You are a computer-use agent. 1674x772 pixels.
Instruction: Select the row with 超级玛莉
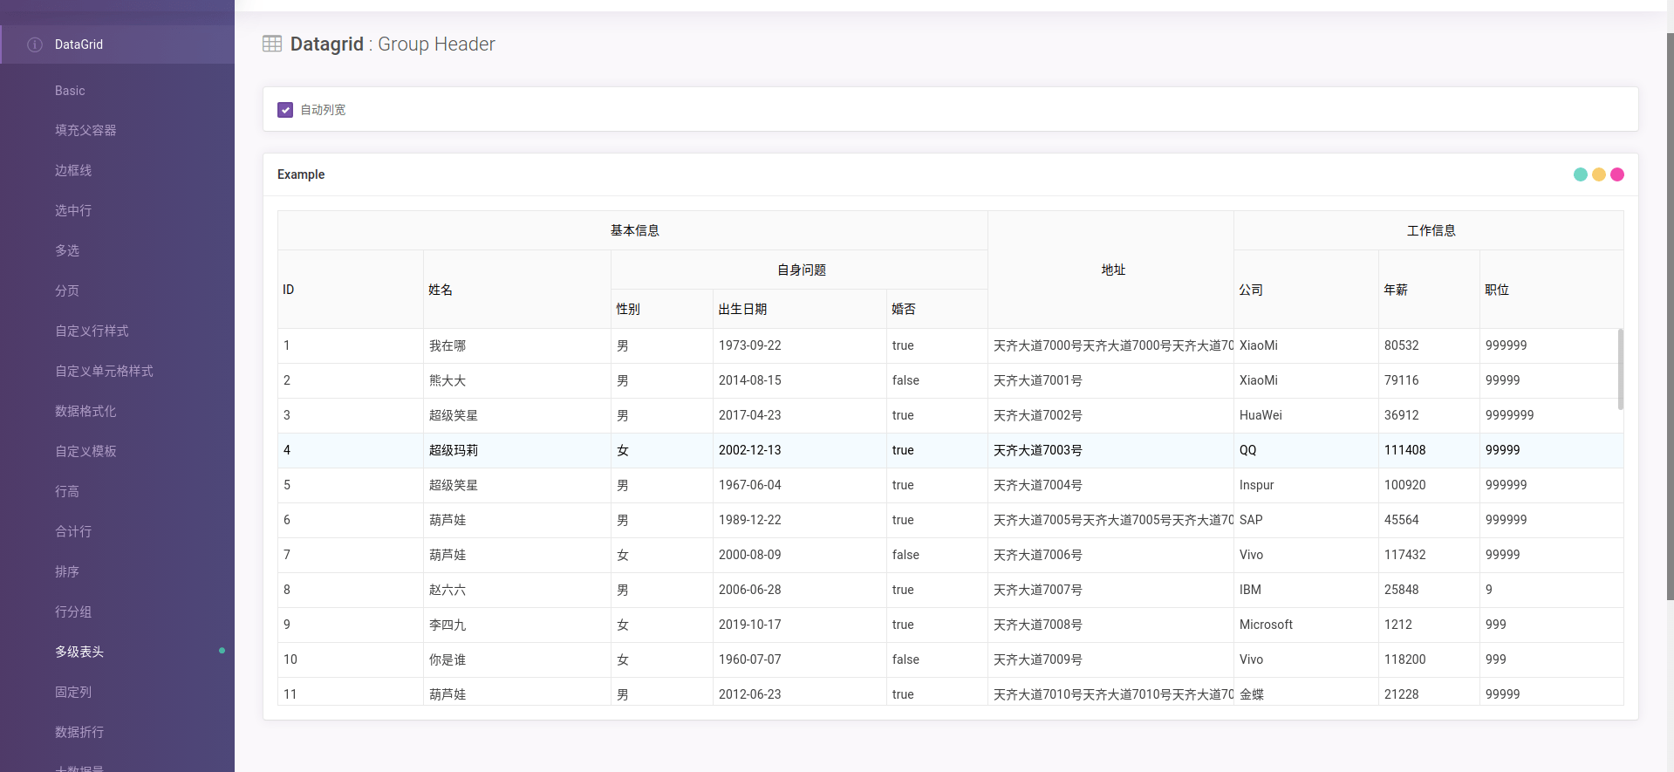(x=950, y=450)
